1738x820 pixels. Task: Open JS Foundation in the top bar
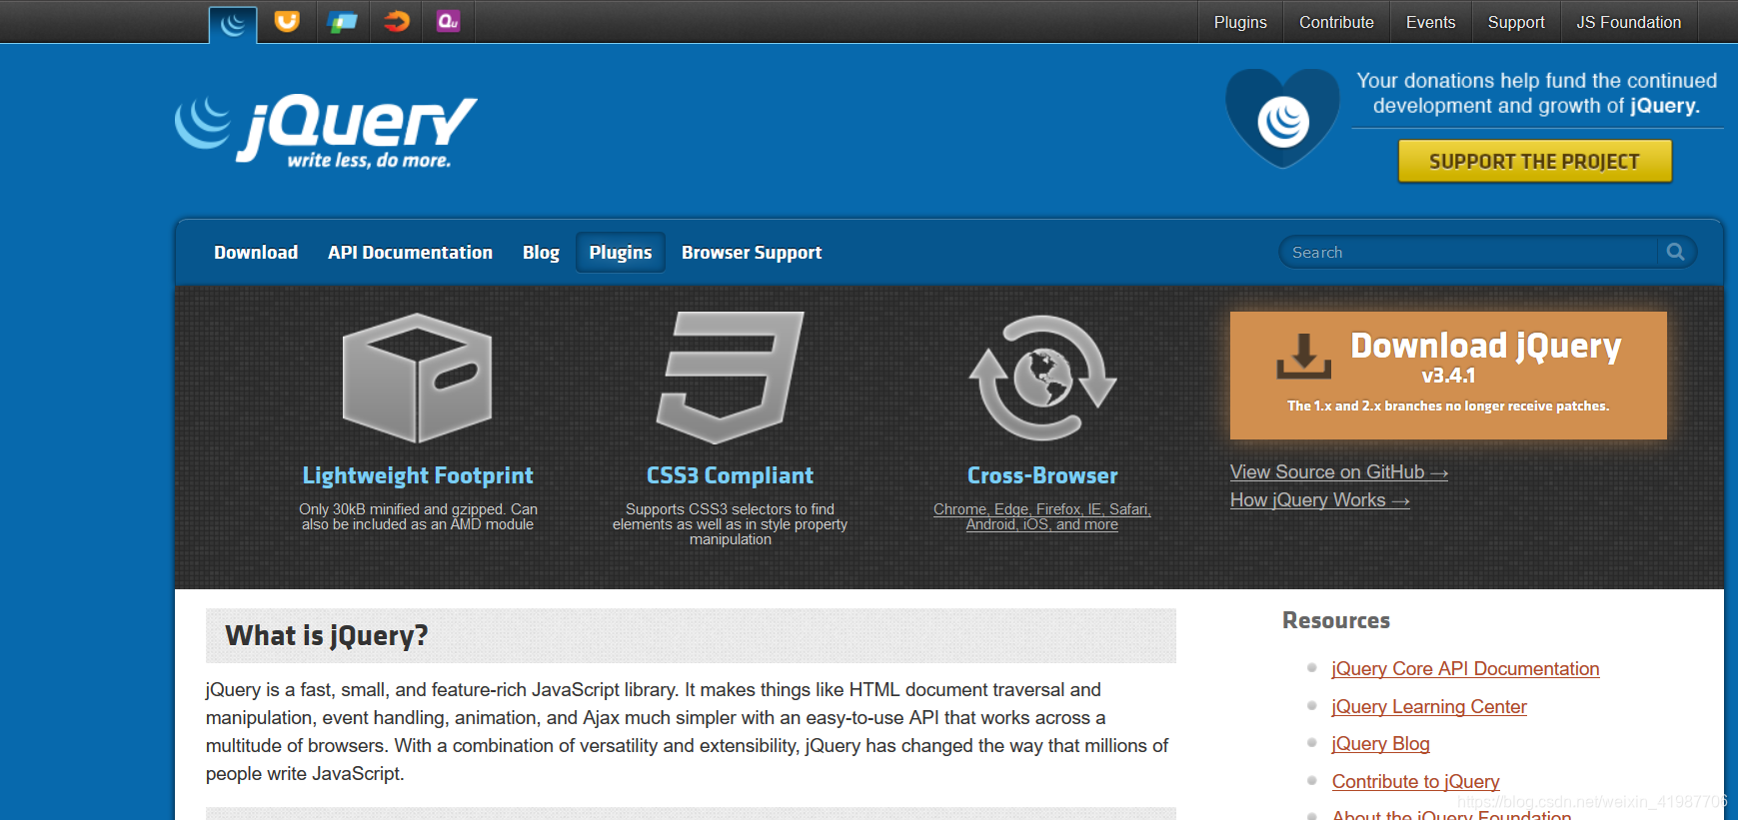1629,22
